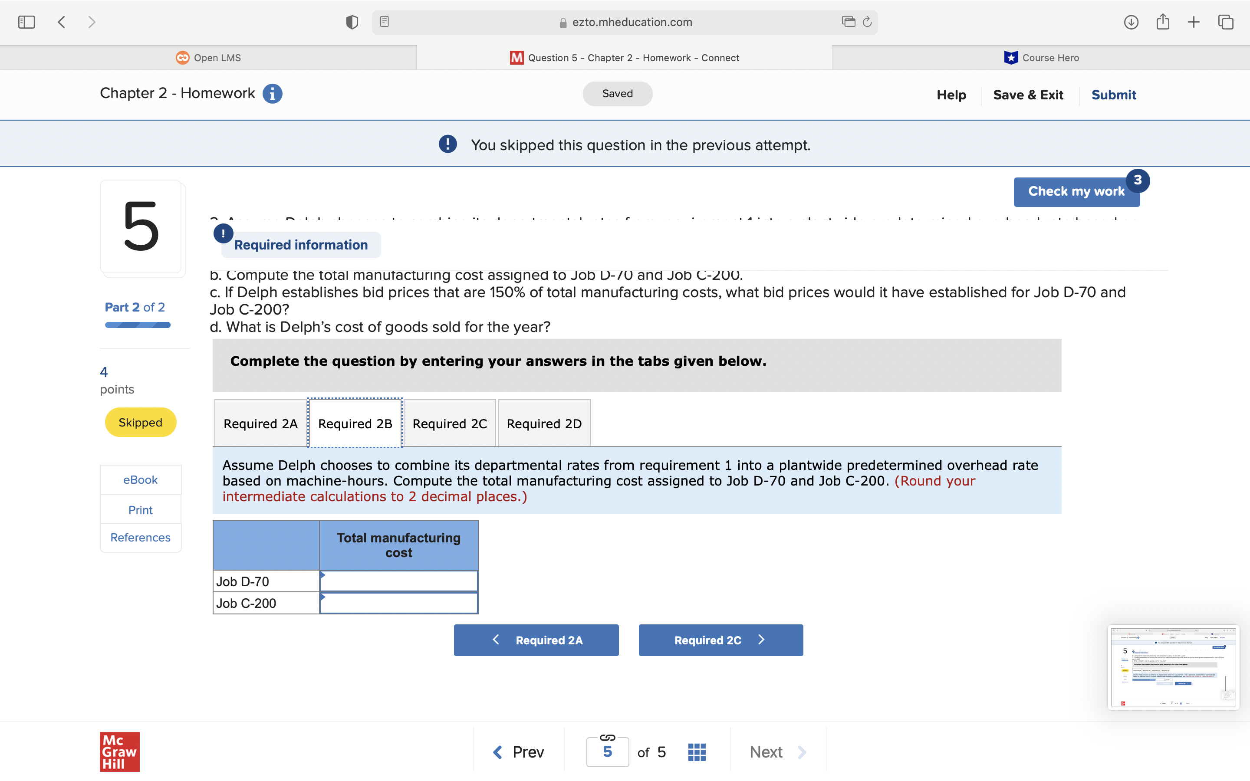1250x781 pixels.
Task: Open the downloads icon in the toolbar
Action: pyautogui.click(x=1131, y=22)
